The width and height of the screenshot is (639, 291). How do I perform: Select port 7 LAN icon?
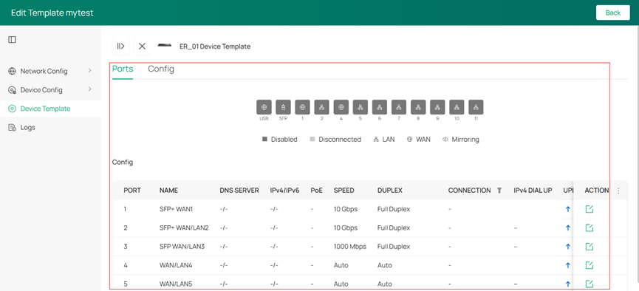[399, 107]
